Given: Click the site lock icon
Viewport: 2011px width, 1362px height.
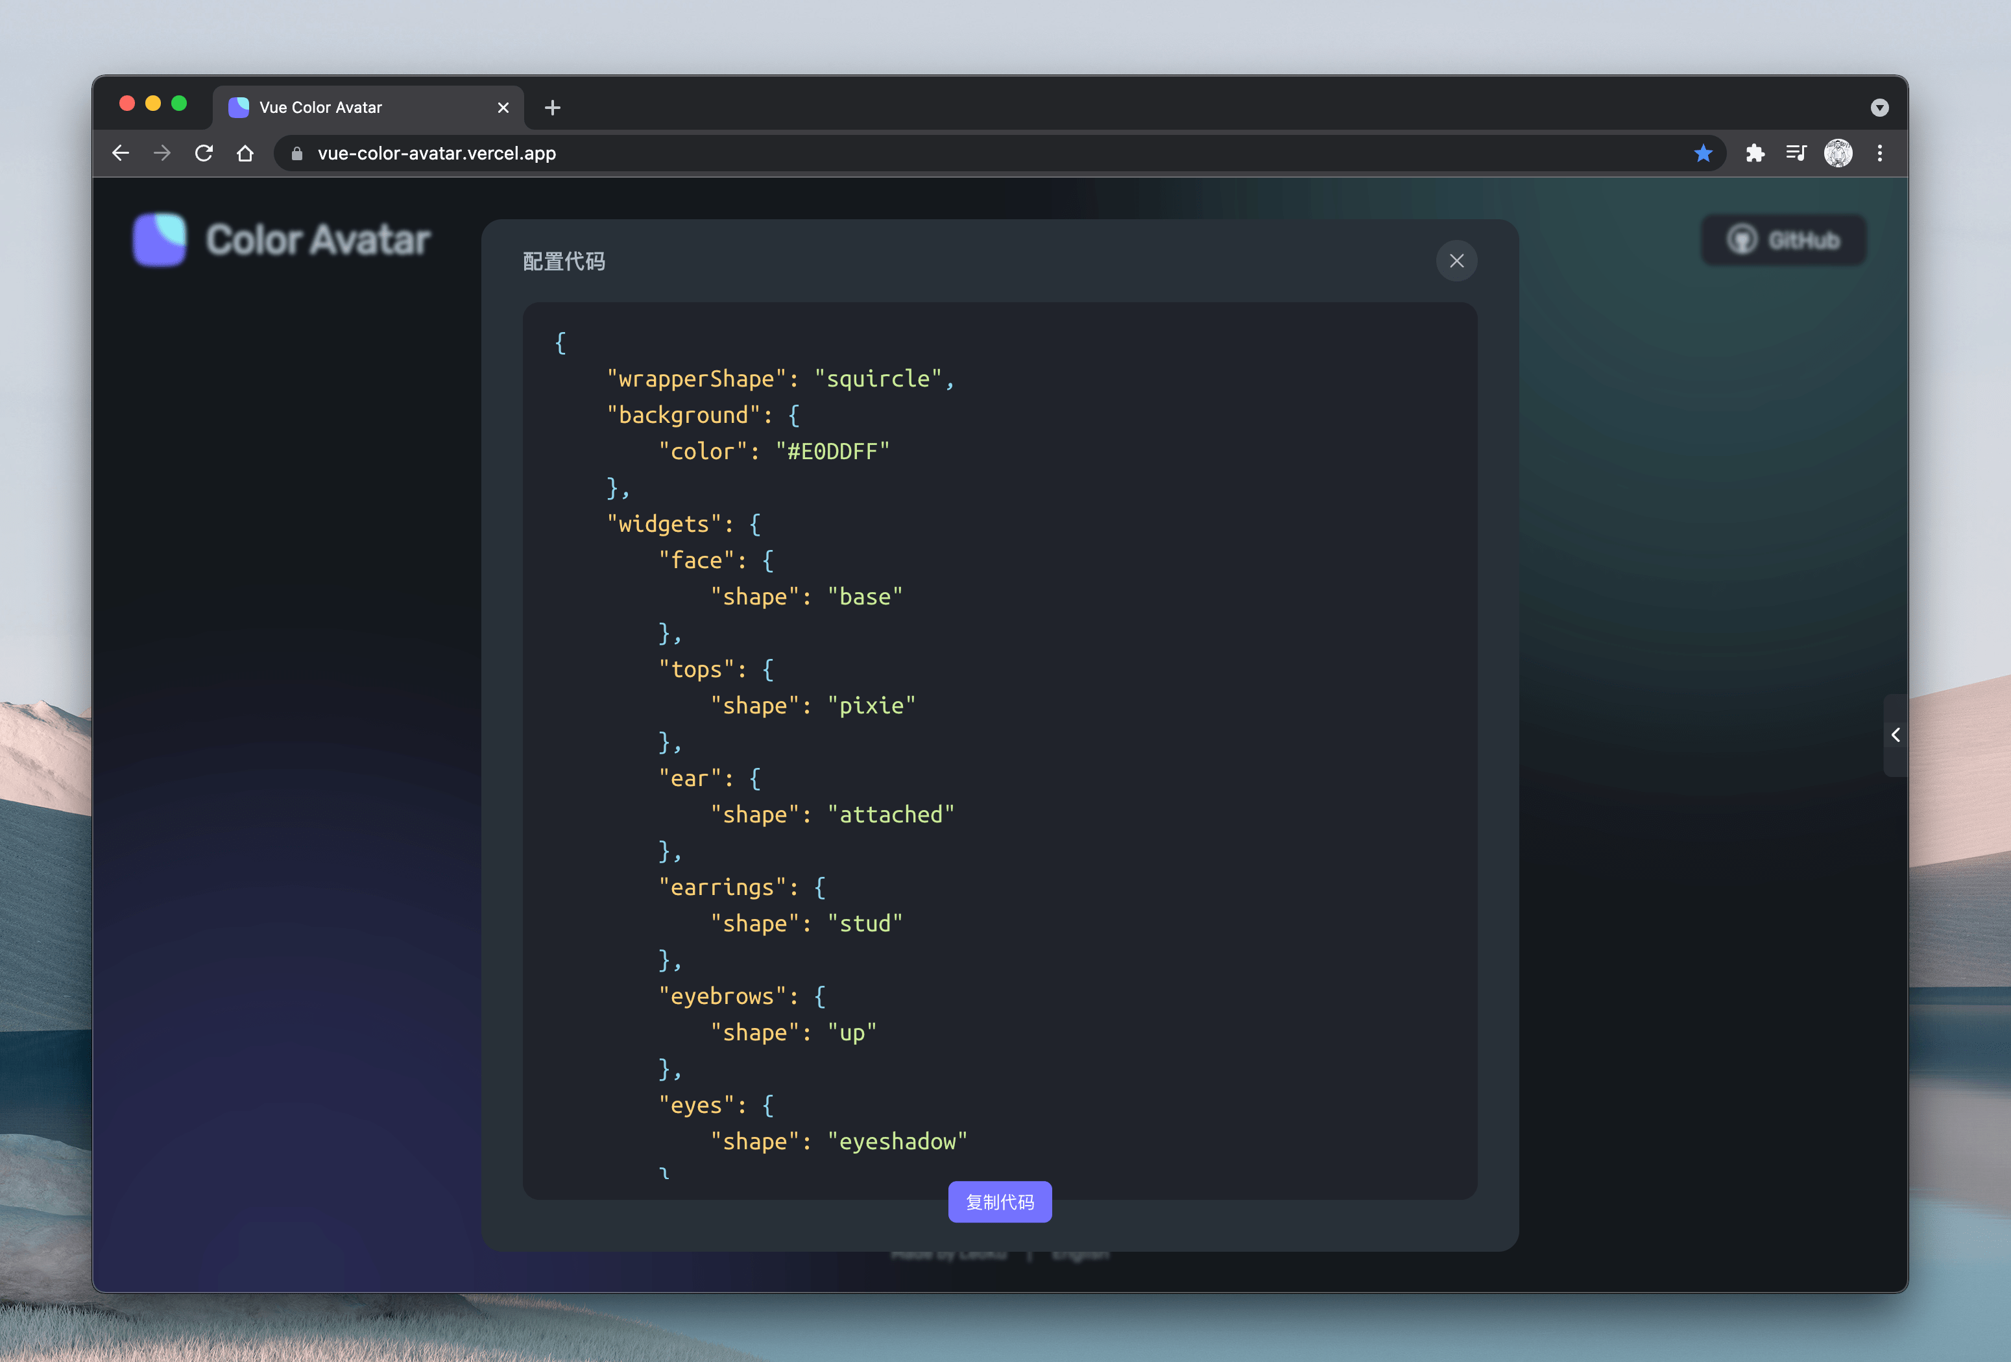Looking at the screenshot, I should 297,153.
